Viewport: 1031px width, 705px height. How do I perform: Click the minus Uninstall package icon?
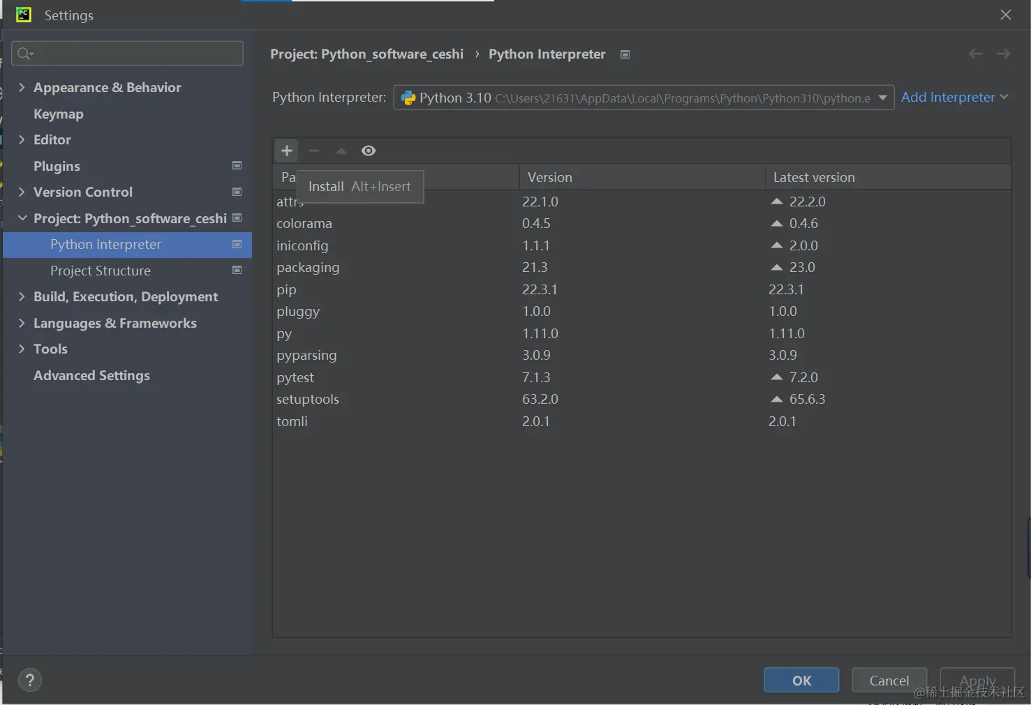click(x=314, y=151)
